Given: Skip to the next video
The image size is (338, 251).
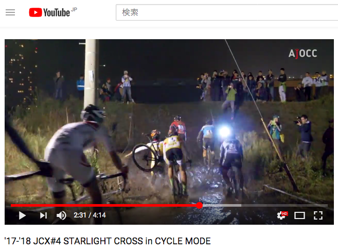Looking at the screenshot, I should [x=43, y=215].
